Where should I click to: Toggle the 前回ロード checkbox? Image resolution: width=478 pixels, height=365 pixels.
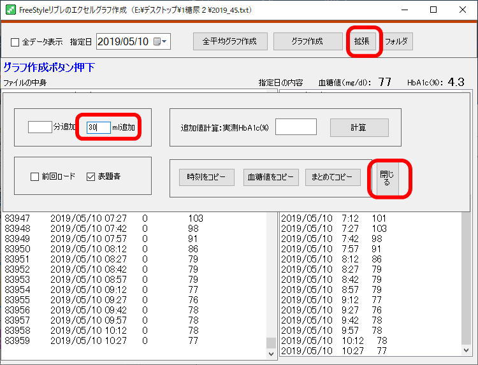tap(35, 176)
